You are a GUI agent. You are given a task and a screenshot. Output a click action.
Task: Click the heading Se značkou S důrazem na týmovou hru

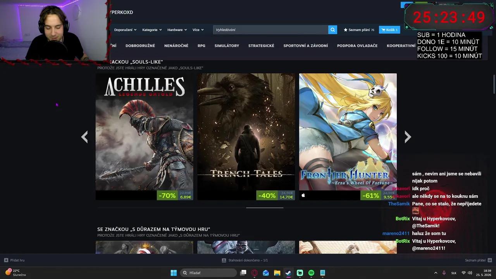coord(153,229)
